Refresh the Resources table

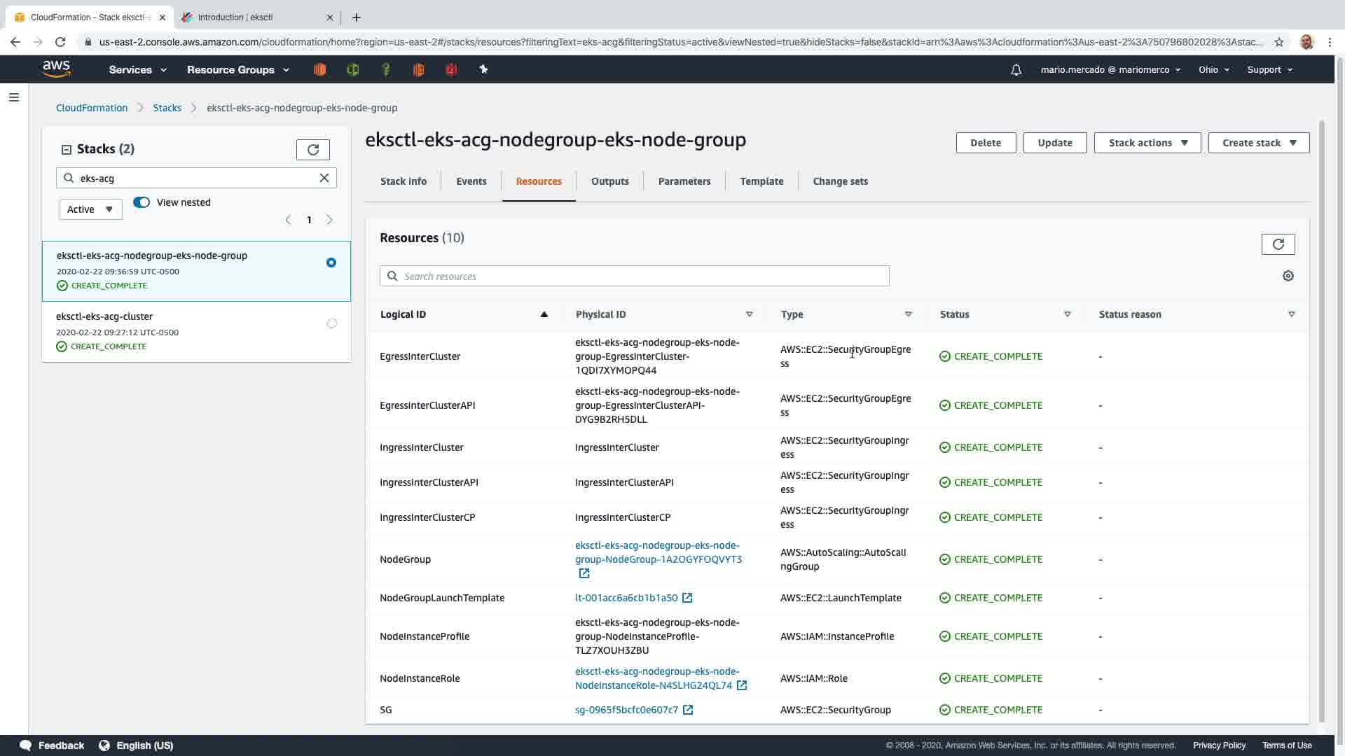[x=1278, y=244]
